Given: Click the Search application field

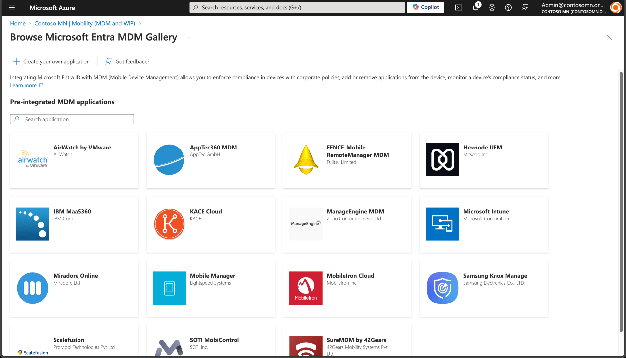Looking at the screenshot, I should point(72,119).
